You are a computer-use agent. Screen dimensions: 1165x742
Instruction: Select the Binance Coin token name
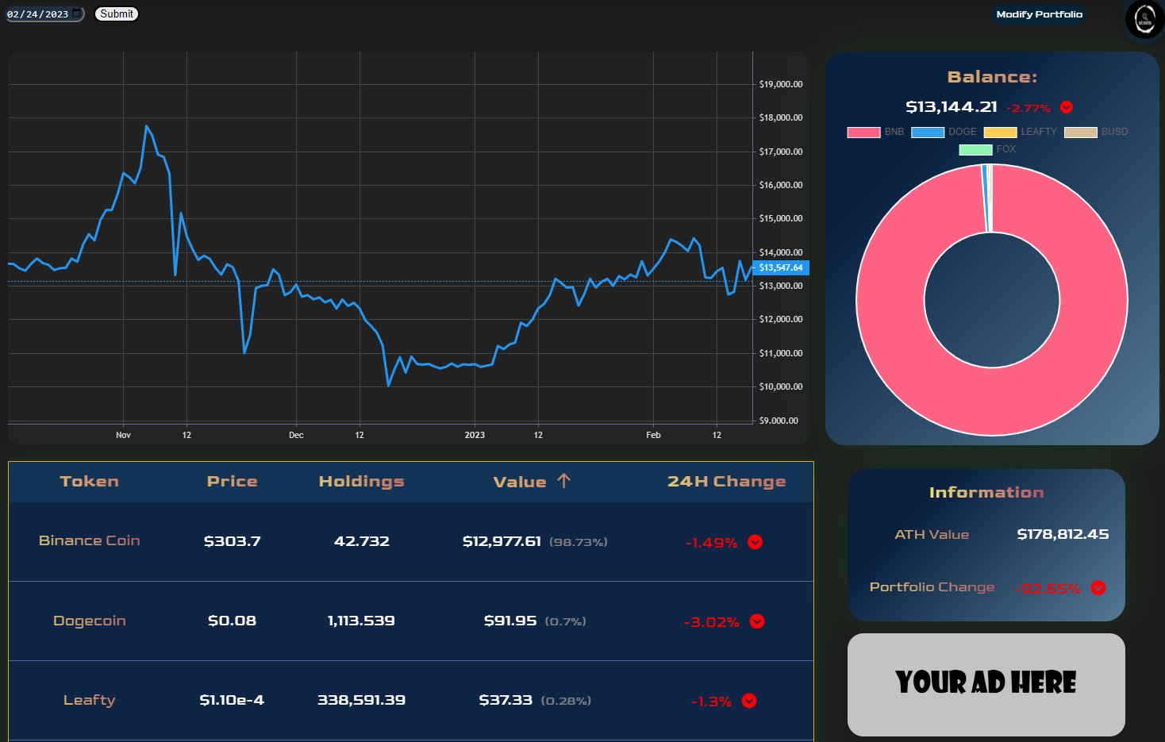point(90,540)
